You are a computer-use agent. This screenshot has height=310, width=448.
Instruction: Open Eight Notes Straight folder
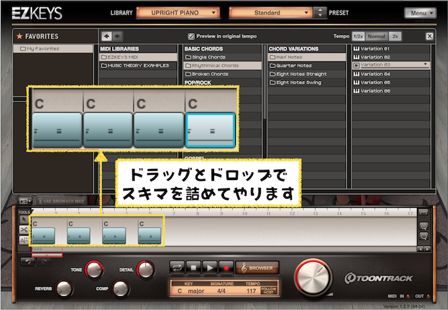(x=306, y=74)
